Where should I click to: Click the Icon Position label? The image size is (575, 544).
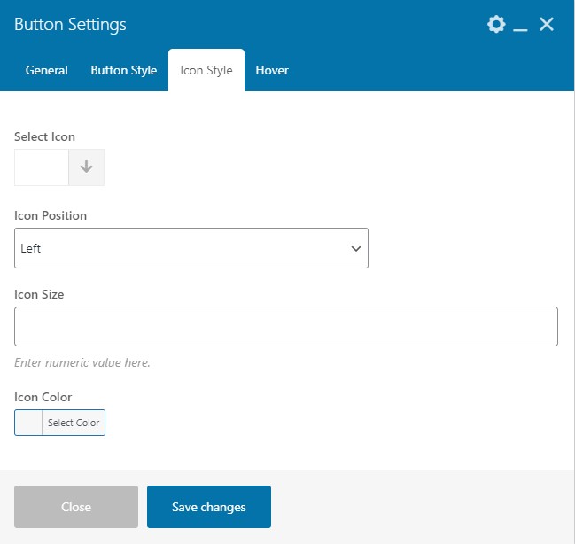[x=51, y=215]
